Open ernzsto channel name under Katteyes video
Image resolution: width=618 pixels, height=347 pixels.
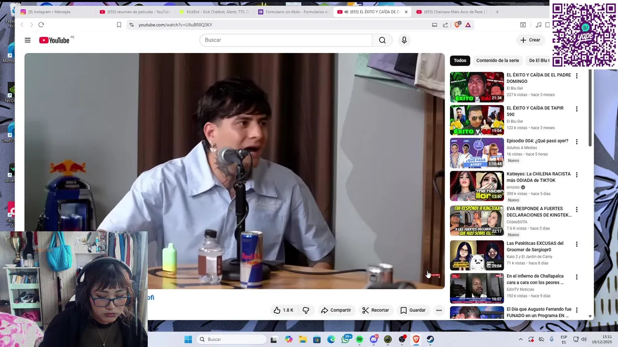(513, 187)
